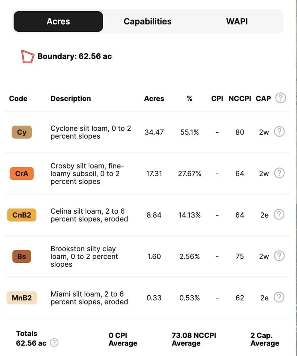Click the MnB2 beige soil code badge
The width and height of the screenshot is (297, 356).
(22, 298)
